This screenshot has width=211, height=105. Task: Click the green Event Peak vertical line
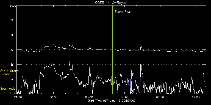tap(112, 49)
